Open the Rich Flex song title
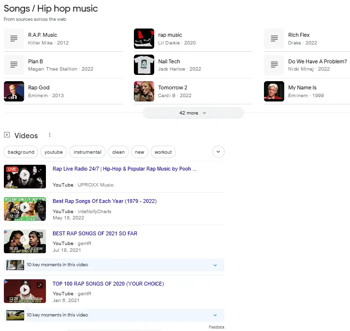 [x=299, y=35]
